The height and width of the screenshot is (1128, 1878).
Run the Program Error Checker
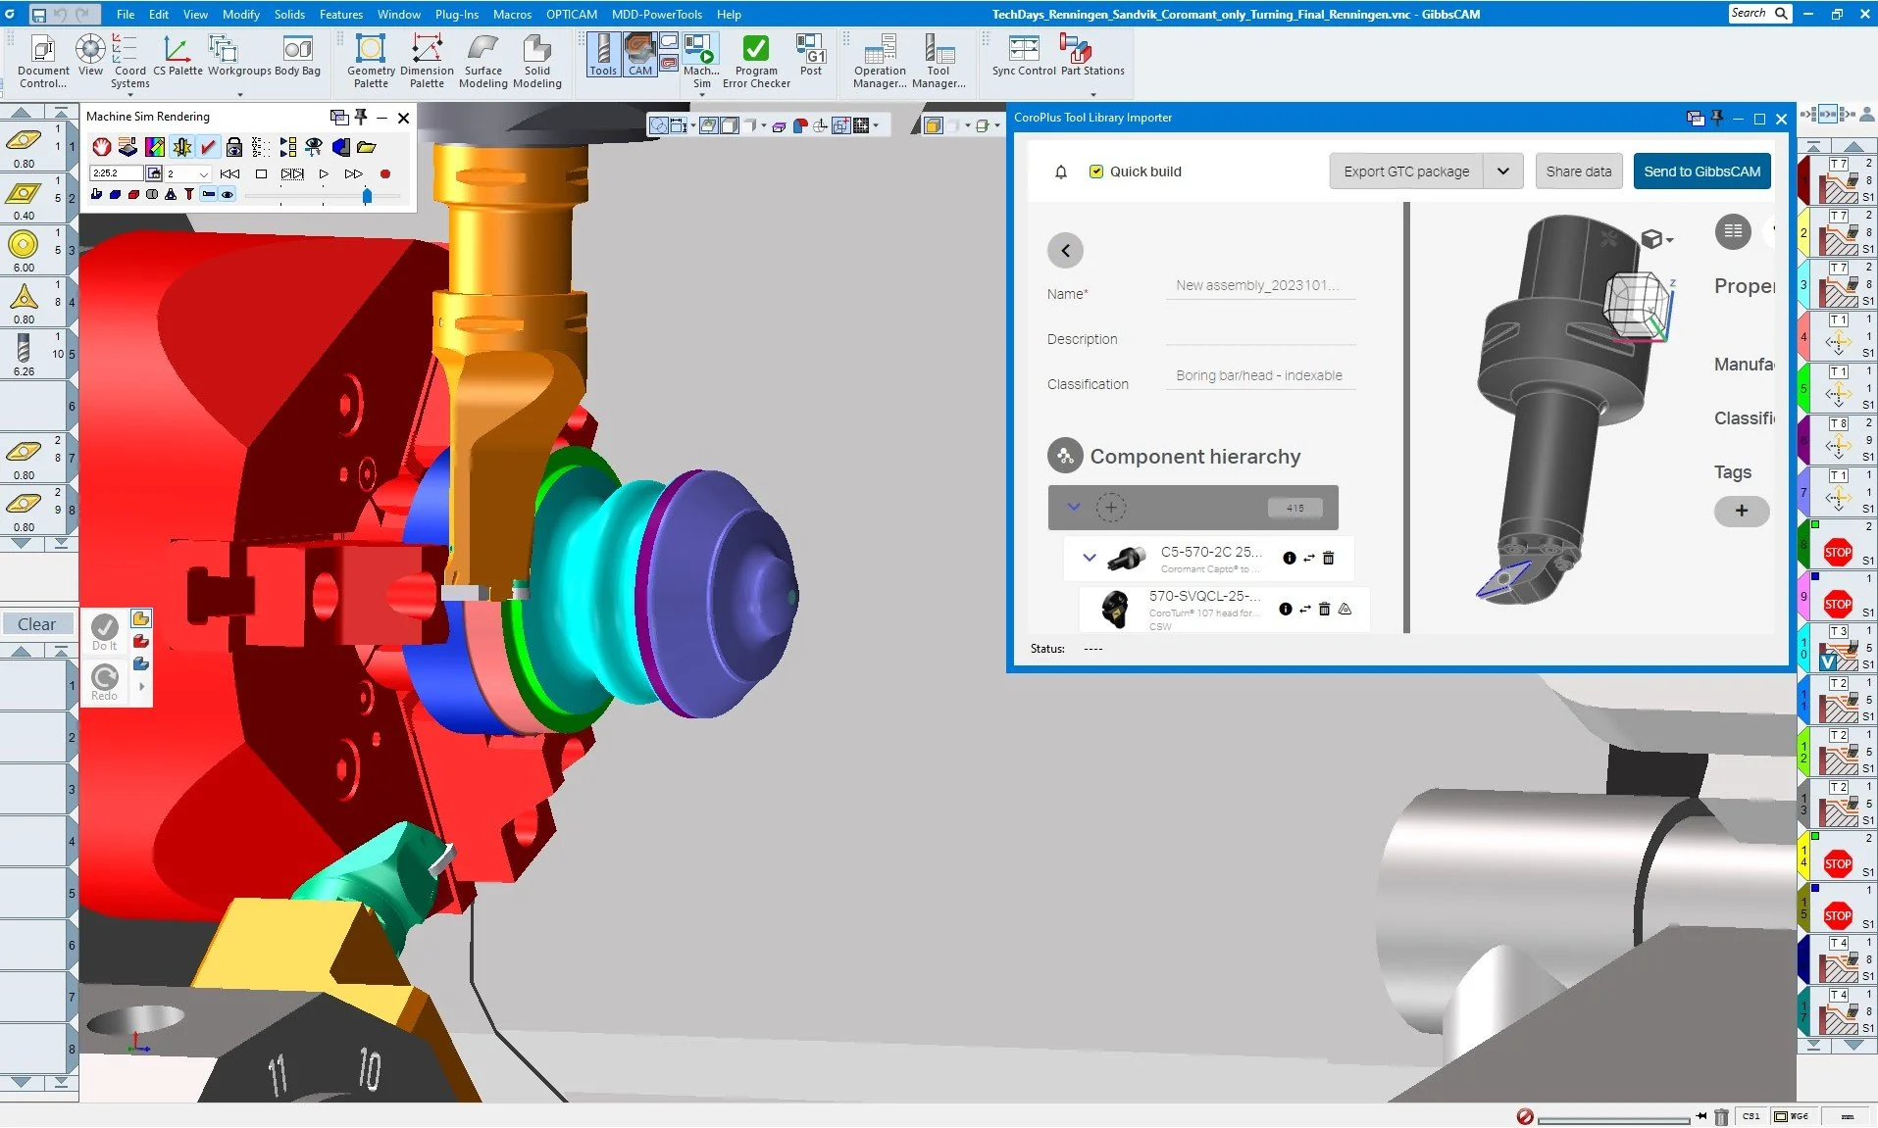(753, 57)
